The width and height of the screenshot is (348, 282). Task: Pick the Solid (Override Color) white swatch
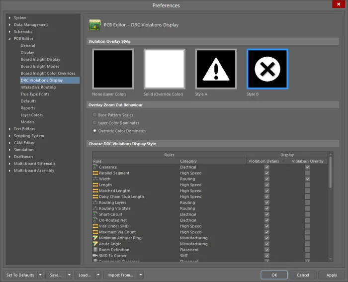(164, 69)
